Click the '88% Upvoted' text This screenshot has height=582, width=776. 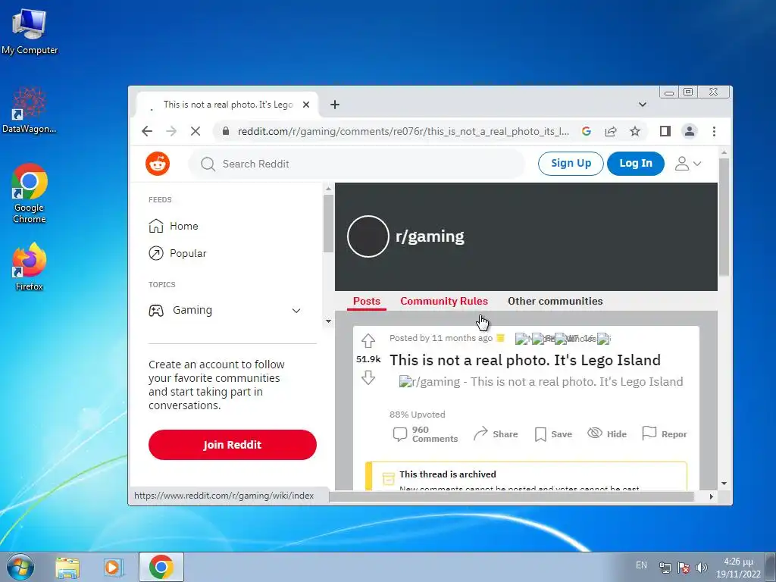(418, 415)
